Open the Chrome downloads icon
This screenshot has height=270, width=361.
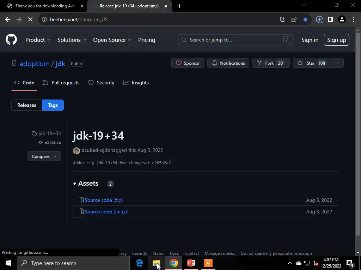click(319, 20)
